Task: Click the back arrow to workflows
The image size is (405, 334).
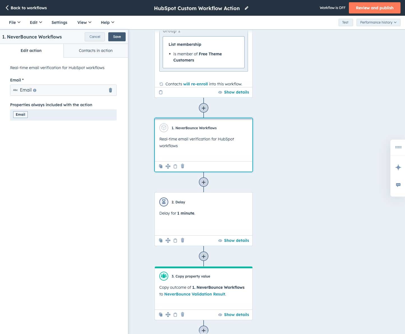Action: tap(7, 8)
